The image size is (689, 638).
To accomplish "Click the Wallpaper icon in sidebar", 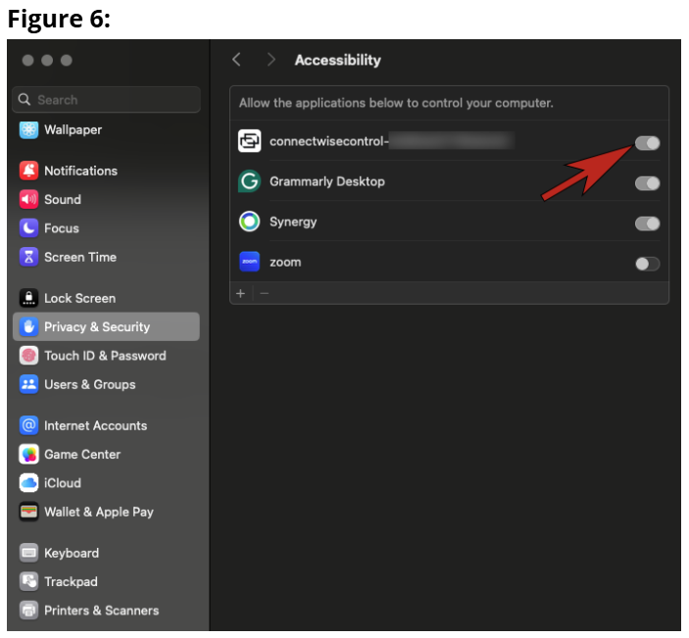I will pos(28,130).
